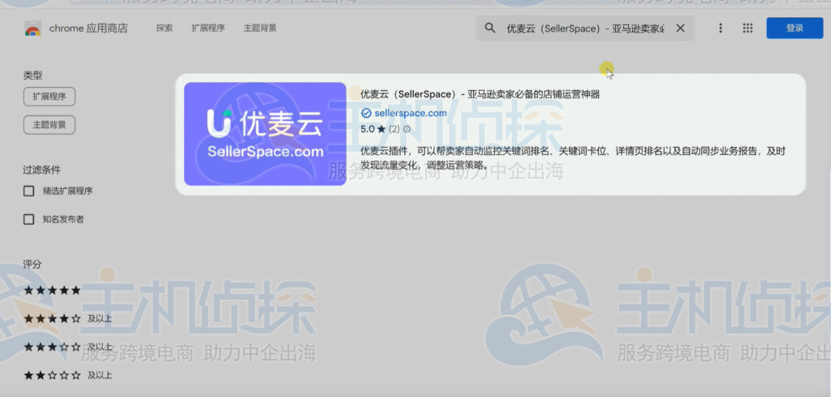Select the 主题背景 type filter chip
This screenshot has width=831, height=397.
pos(50,125)
